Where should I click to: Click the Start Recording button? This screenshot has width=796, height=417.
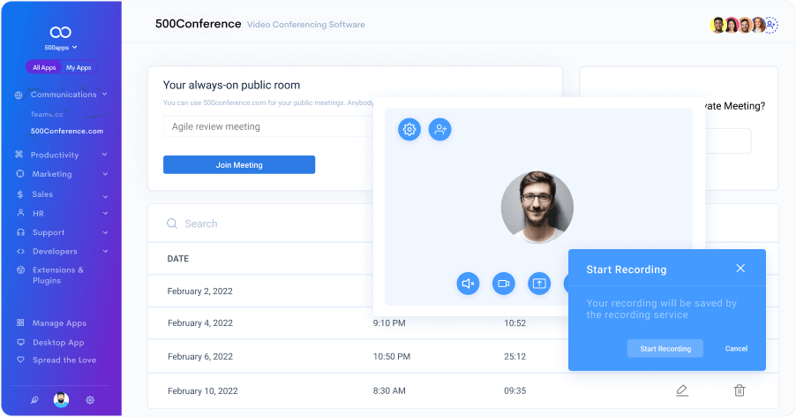(665, 348)
